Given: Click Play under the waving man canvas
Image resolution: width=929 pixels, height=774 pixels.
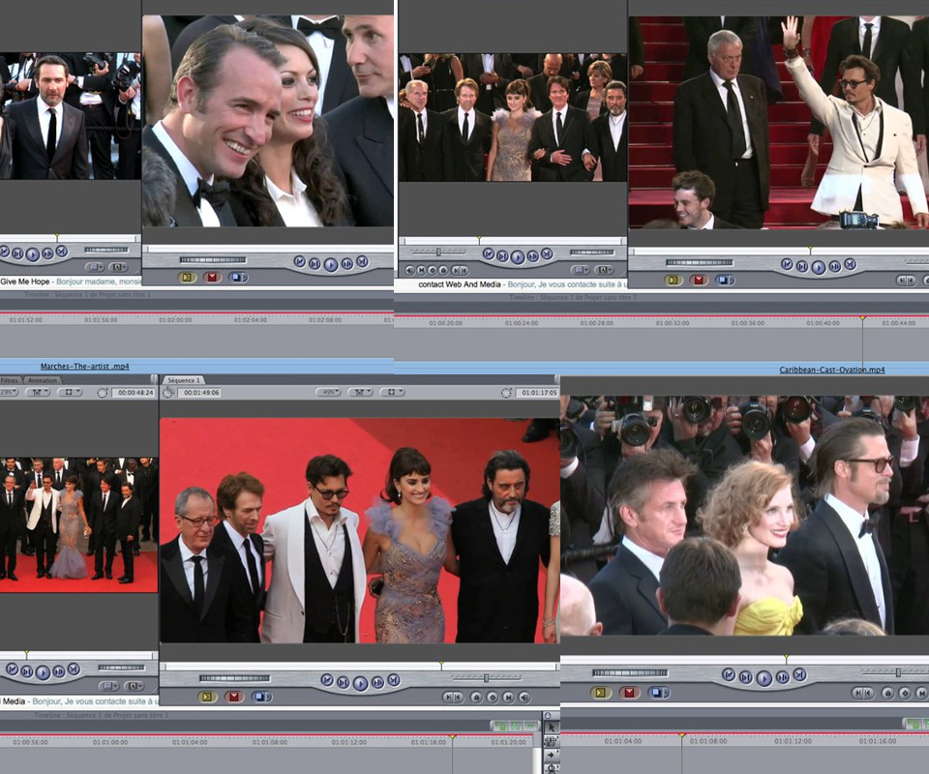Looking at the screenshot, I should click(819, 267).
